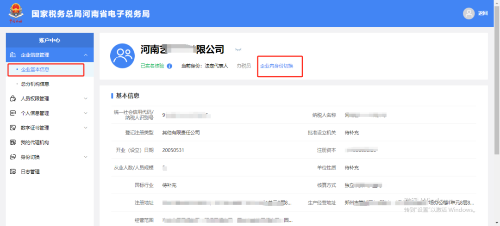Click the 基本信息 section heading

[128, 96]
